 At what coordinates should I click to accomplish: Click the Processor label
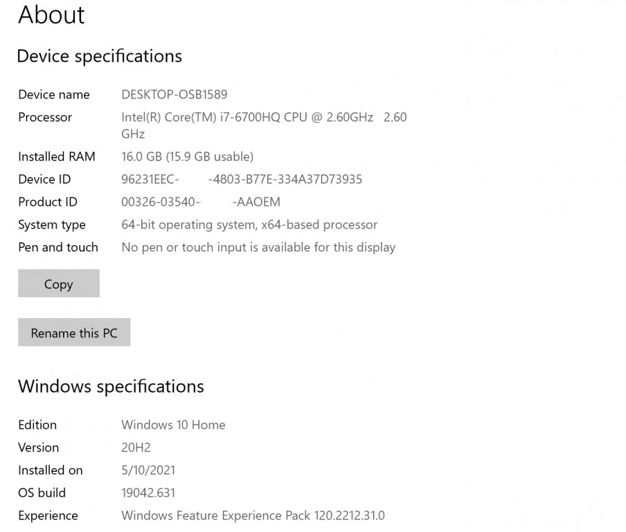[45, 118]
